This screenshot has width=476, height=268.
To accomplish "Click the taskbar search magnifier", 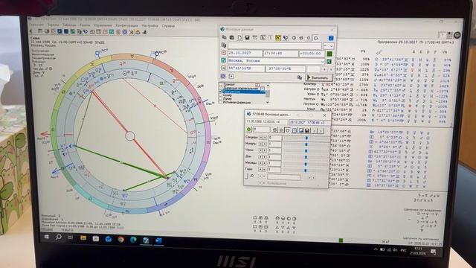I will click(58, 237).
